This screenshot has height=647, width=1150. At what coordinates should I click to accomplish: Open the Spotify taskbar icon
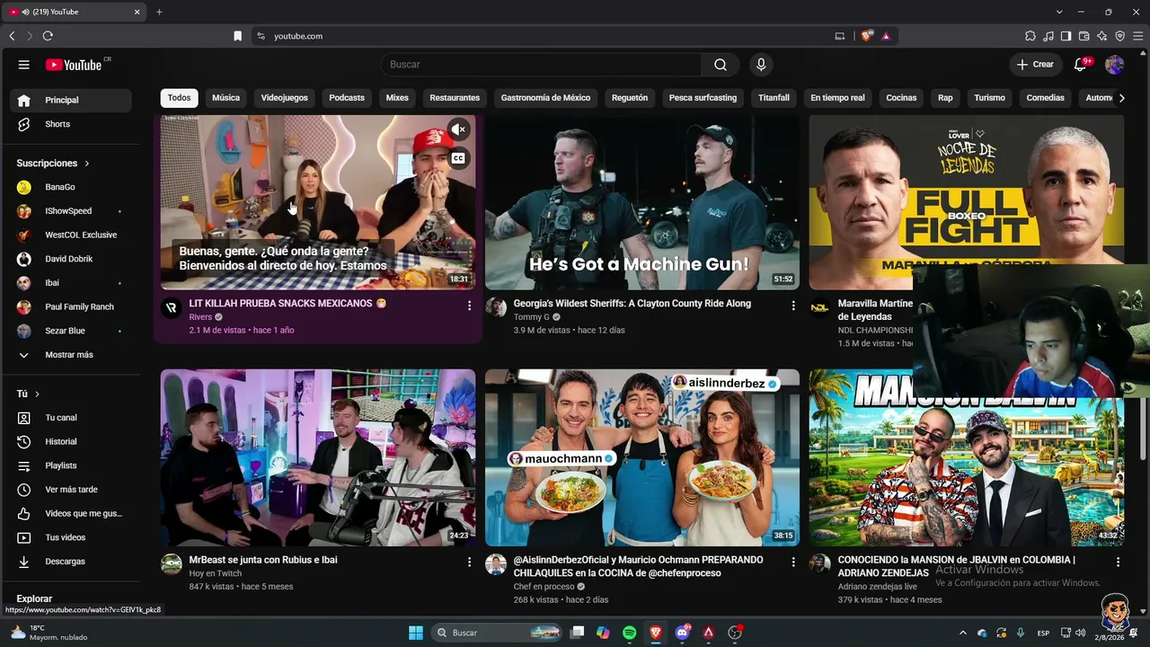click(x=629, y=633)
